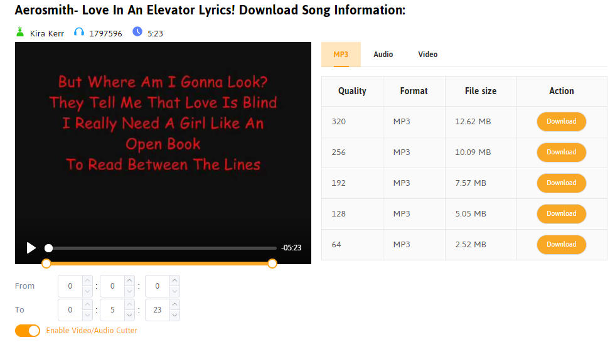The width and height of the screenshot is (615, 342).
Task: Download the 128 quality MP3
Action: (561, 214)
